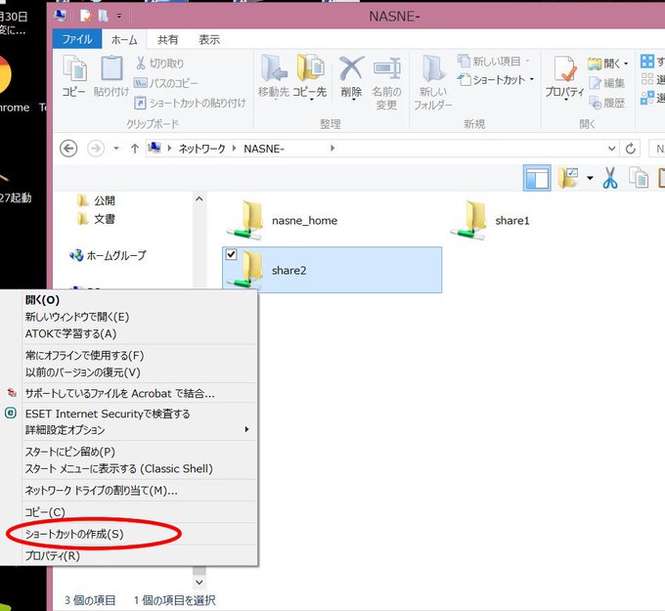The width and height of the screenshot is (665, 611).
Task: Switch to the Share (共有) tab
Action: click(x=167, y=40)
